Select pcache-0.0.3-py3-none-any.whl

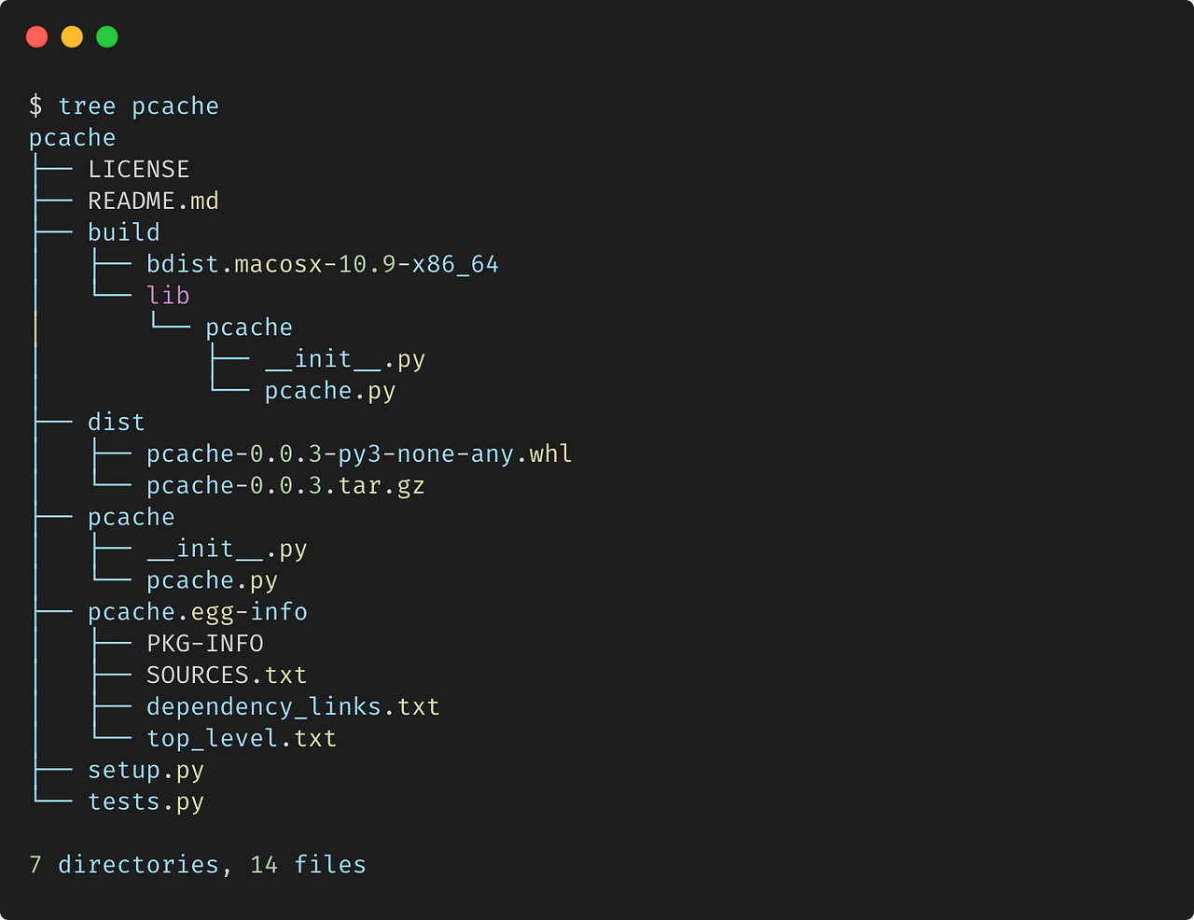point(358,453)
